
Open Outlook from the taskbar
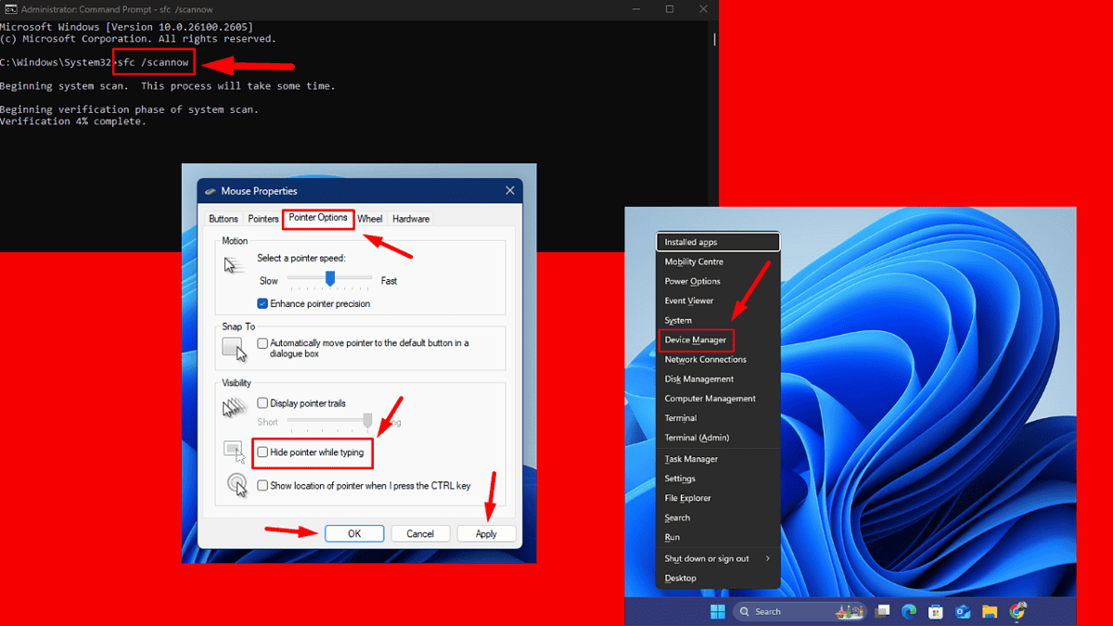[x=964, y=611]
